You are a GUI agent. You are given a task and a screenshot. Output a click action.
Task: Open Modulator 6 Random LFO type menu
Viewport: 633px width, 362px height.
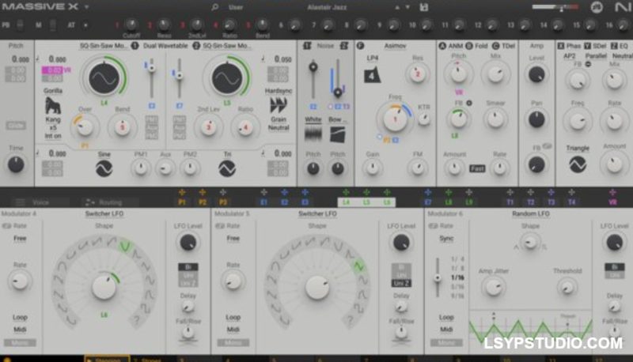coord(530,213)
